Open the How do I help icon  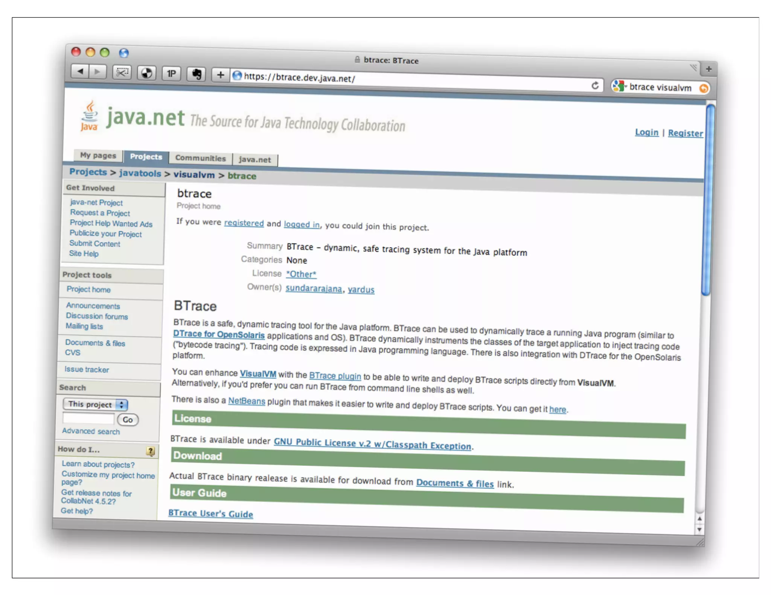tap(150, 451)
